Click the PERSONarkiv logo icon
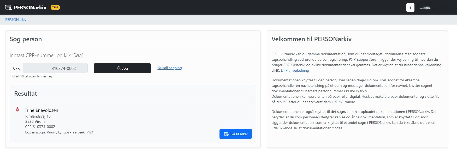Screen dimensions: 457x153 tap(8, 7)
